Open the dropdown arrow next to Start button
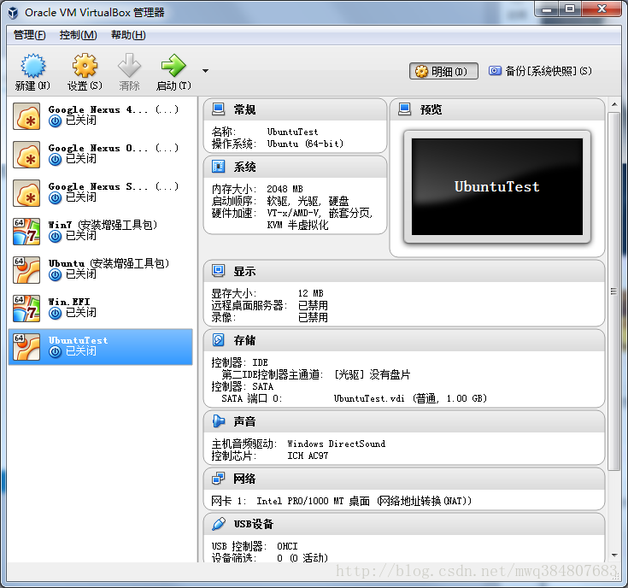 pyautogui.click(x=205, y=71)
